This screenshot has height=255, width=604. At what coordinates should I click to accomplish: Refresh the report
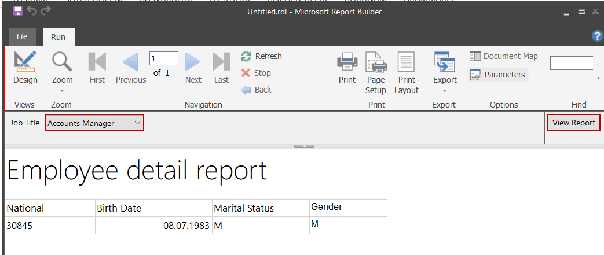click(261, 56)
